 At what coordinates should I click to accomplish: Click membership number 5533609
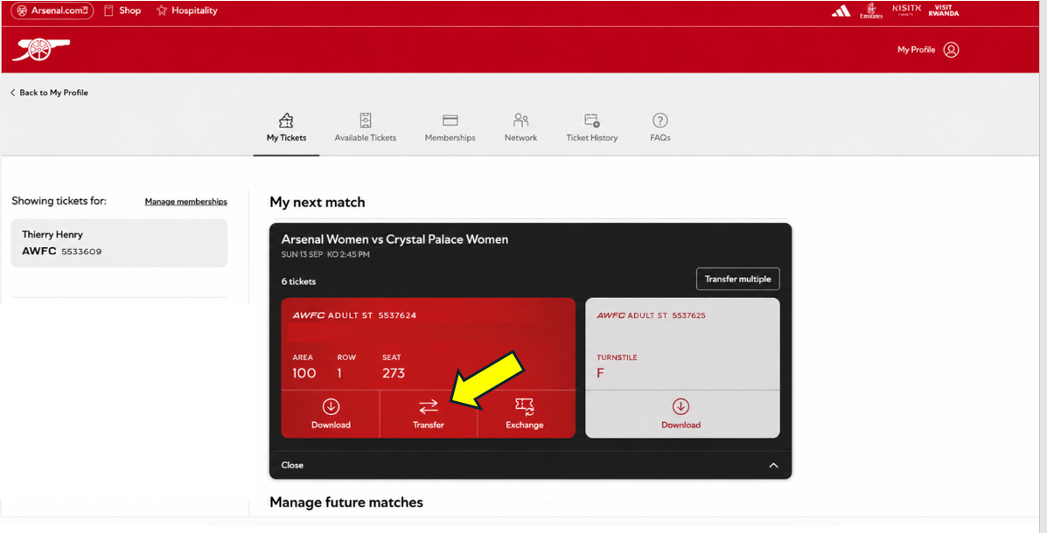click(x=81, y=253)
